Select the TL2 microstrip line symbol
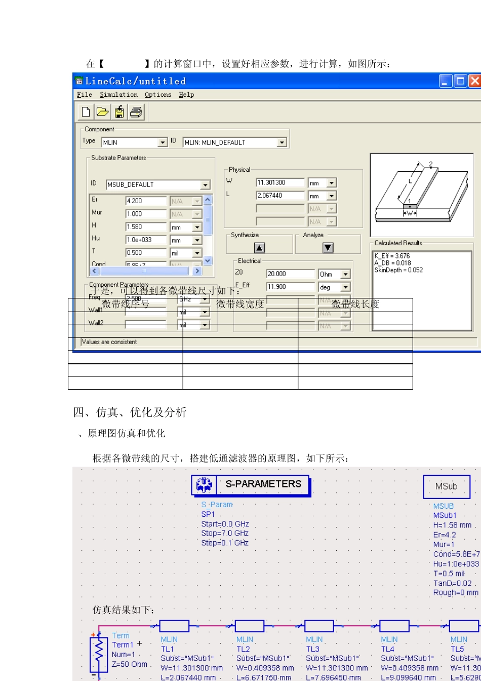This screenshot has width=481, height=681. (250, 626)
